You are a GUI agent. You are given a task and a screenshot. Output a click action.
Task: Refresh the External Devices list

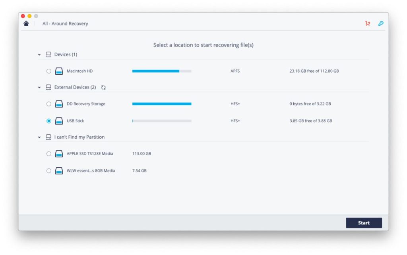103,87
